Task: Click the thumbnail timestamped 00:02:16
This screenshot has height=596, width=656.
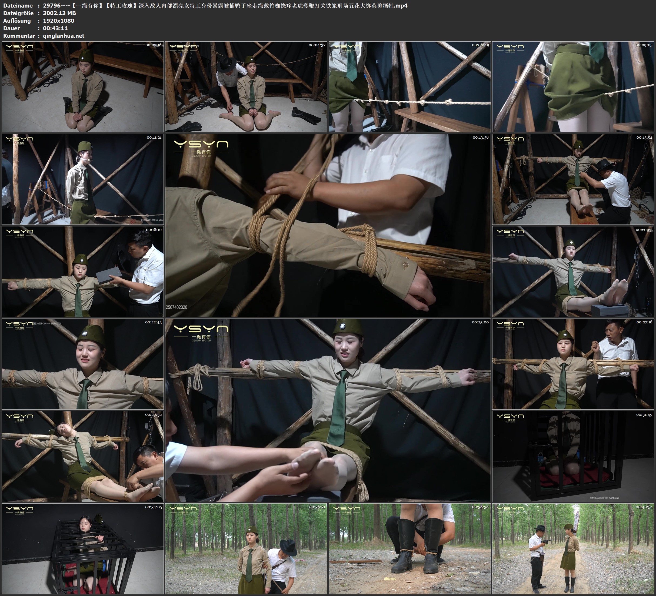Action: (83, 86)
